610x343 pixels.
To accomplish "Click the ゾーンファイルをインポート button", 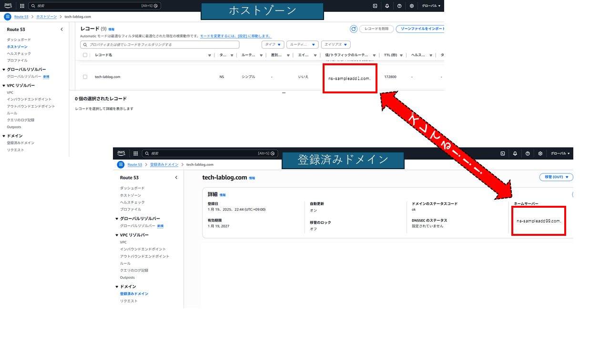I will coord(422,29).
